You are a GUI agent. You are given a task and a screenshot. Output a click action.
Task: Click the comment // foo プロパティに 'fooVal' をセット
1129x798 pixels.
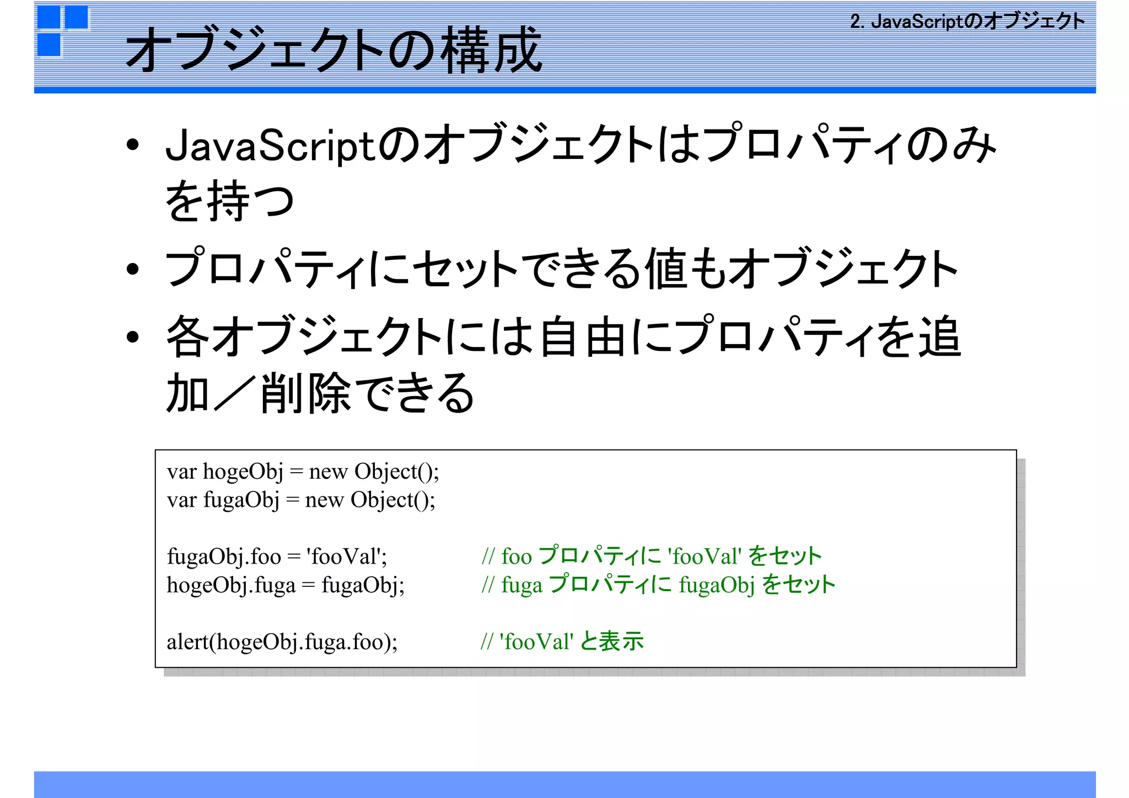pos(652,556)
